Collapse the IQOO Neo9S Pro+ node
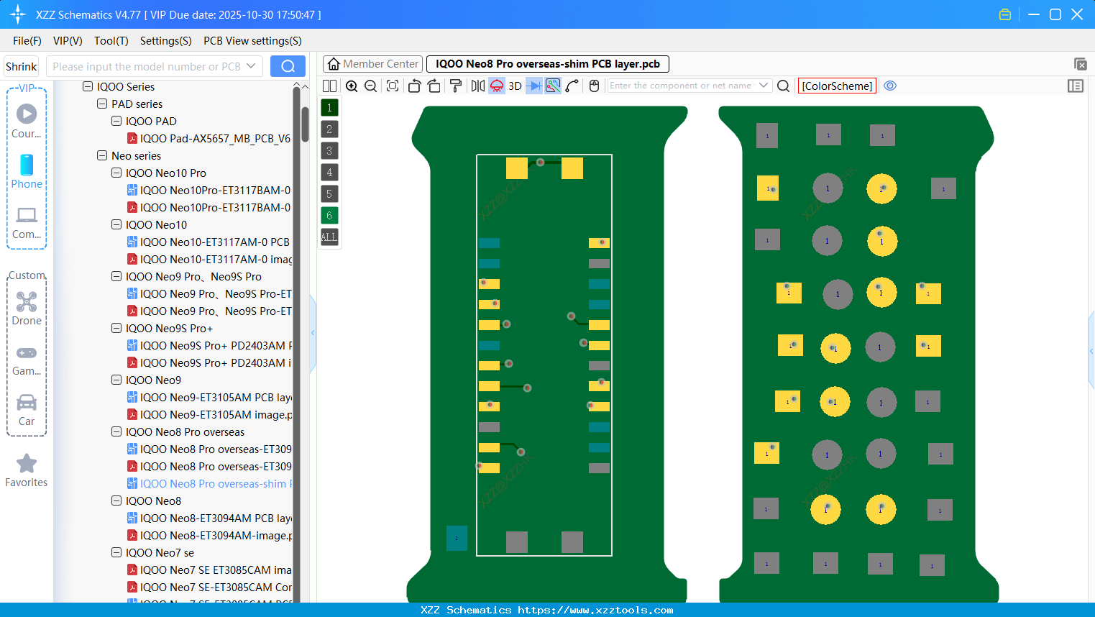The width and height of the screenshot is (1095, 617). pos(116,328)
